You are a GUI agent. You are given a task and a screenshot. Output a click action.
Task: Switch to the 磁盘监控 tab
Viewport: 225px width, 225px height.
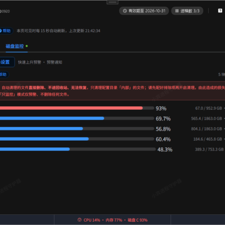click(x=15, y=46)
